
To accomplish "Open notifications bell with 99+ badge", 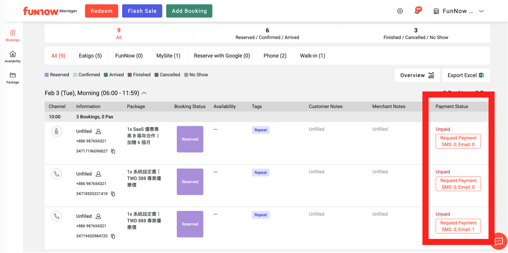I will coord(417,11).
